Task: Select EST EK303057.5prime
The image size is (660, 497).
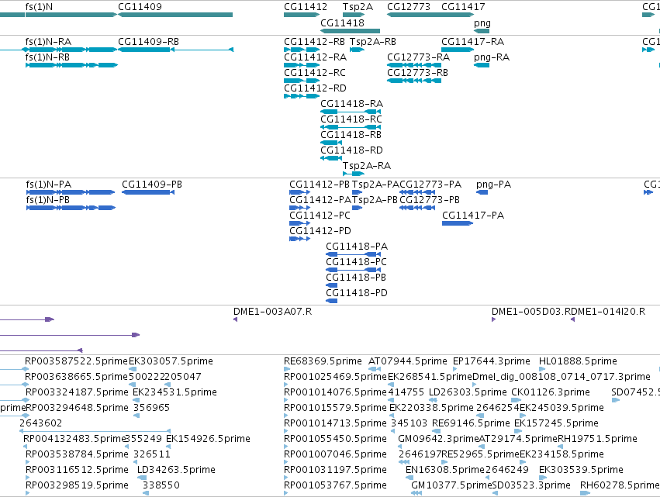Action: coord(171,361)
